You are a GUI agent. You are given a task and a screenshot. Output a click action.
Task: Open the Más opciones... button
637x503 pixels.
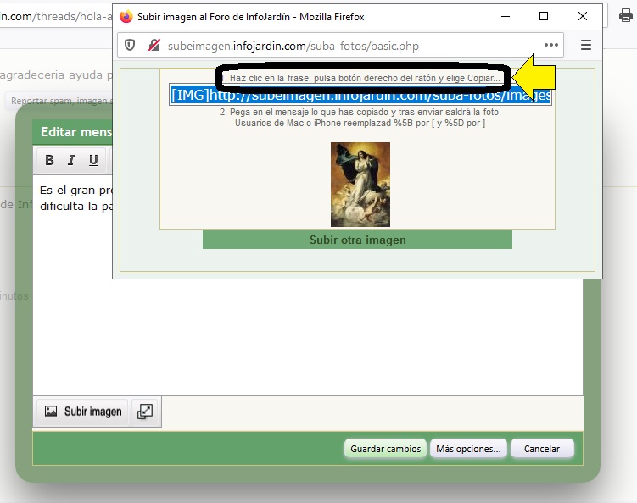pyautogui.click(x=468, y=449)
